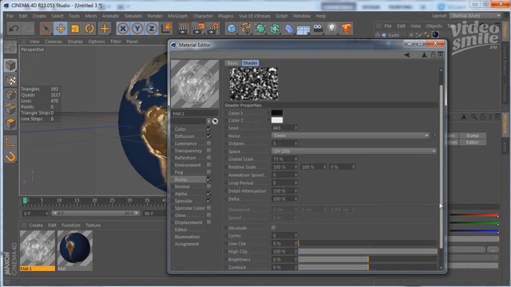
Task: Add a light object
Action: 332,29
